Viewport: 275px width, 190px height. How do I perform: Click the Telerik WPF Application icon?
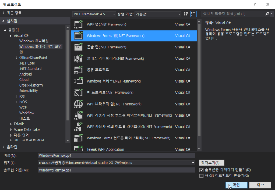click(78, 148)
